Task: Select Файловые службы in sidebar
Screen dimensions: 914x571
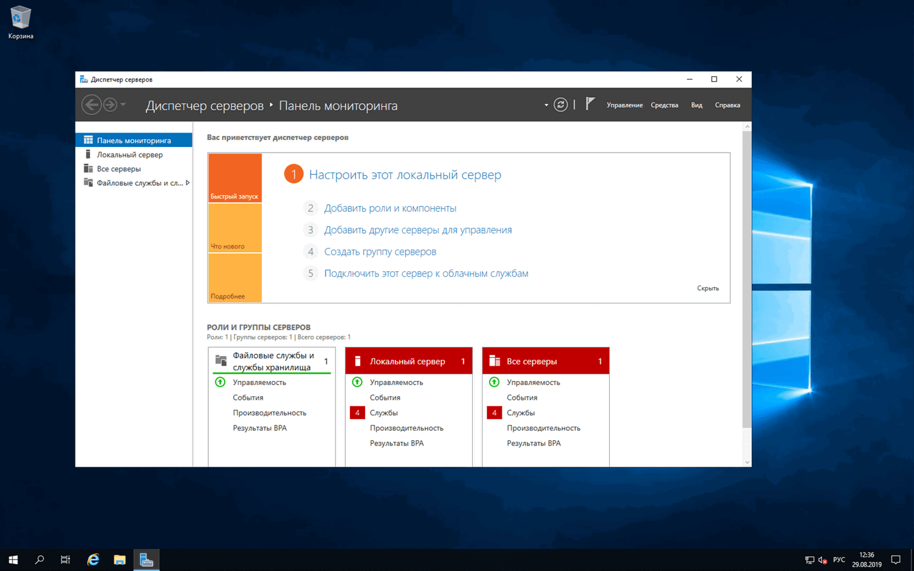Action: tap(134, 183)
